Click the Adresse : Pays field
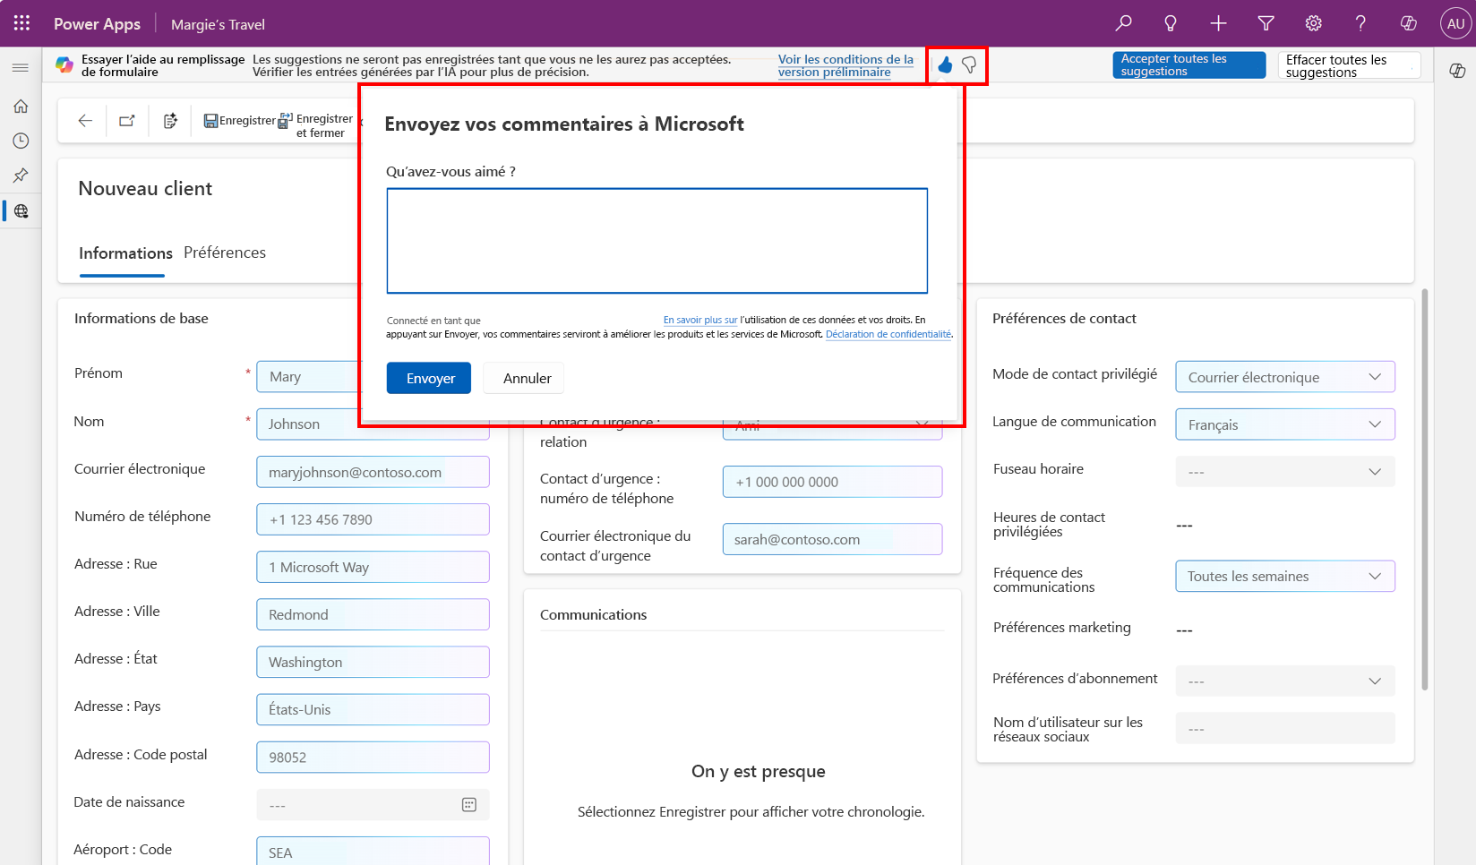The height and width of the screenshot is (865, 1476). tap(373, 709)
